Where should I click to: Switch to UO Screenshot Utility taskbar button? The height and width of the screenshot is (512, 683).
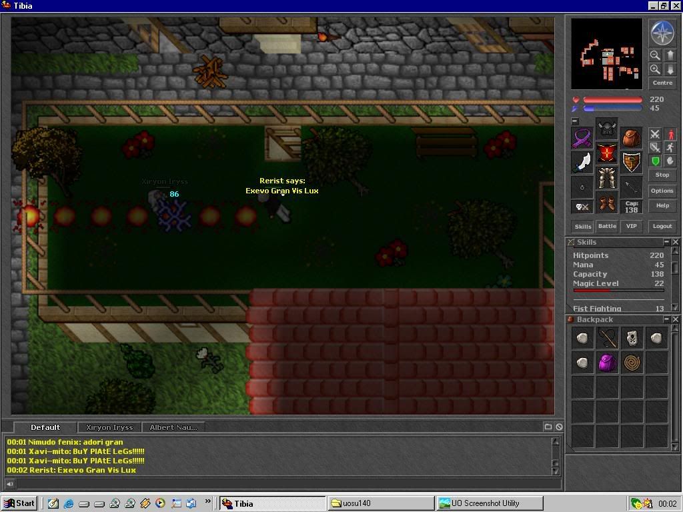pos(490,503)
